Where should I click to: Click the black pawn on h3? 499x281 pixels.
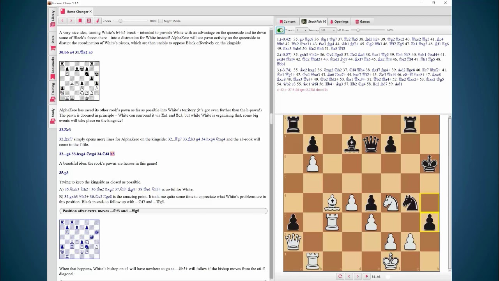coord(430,222)
